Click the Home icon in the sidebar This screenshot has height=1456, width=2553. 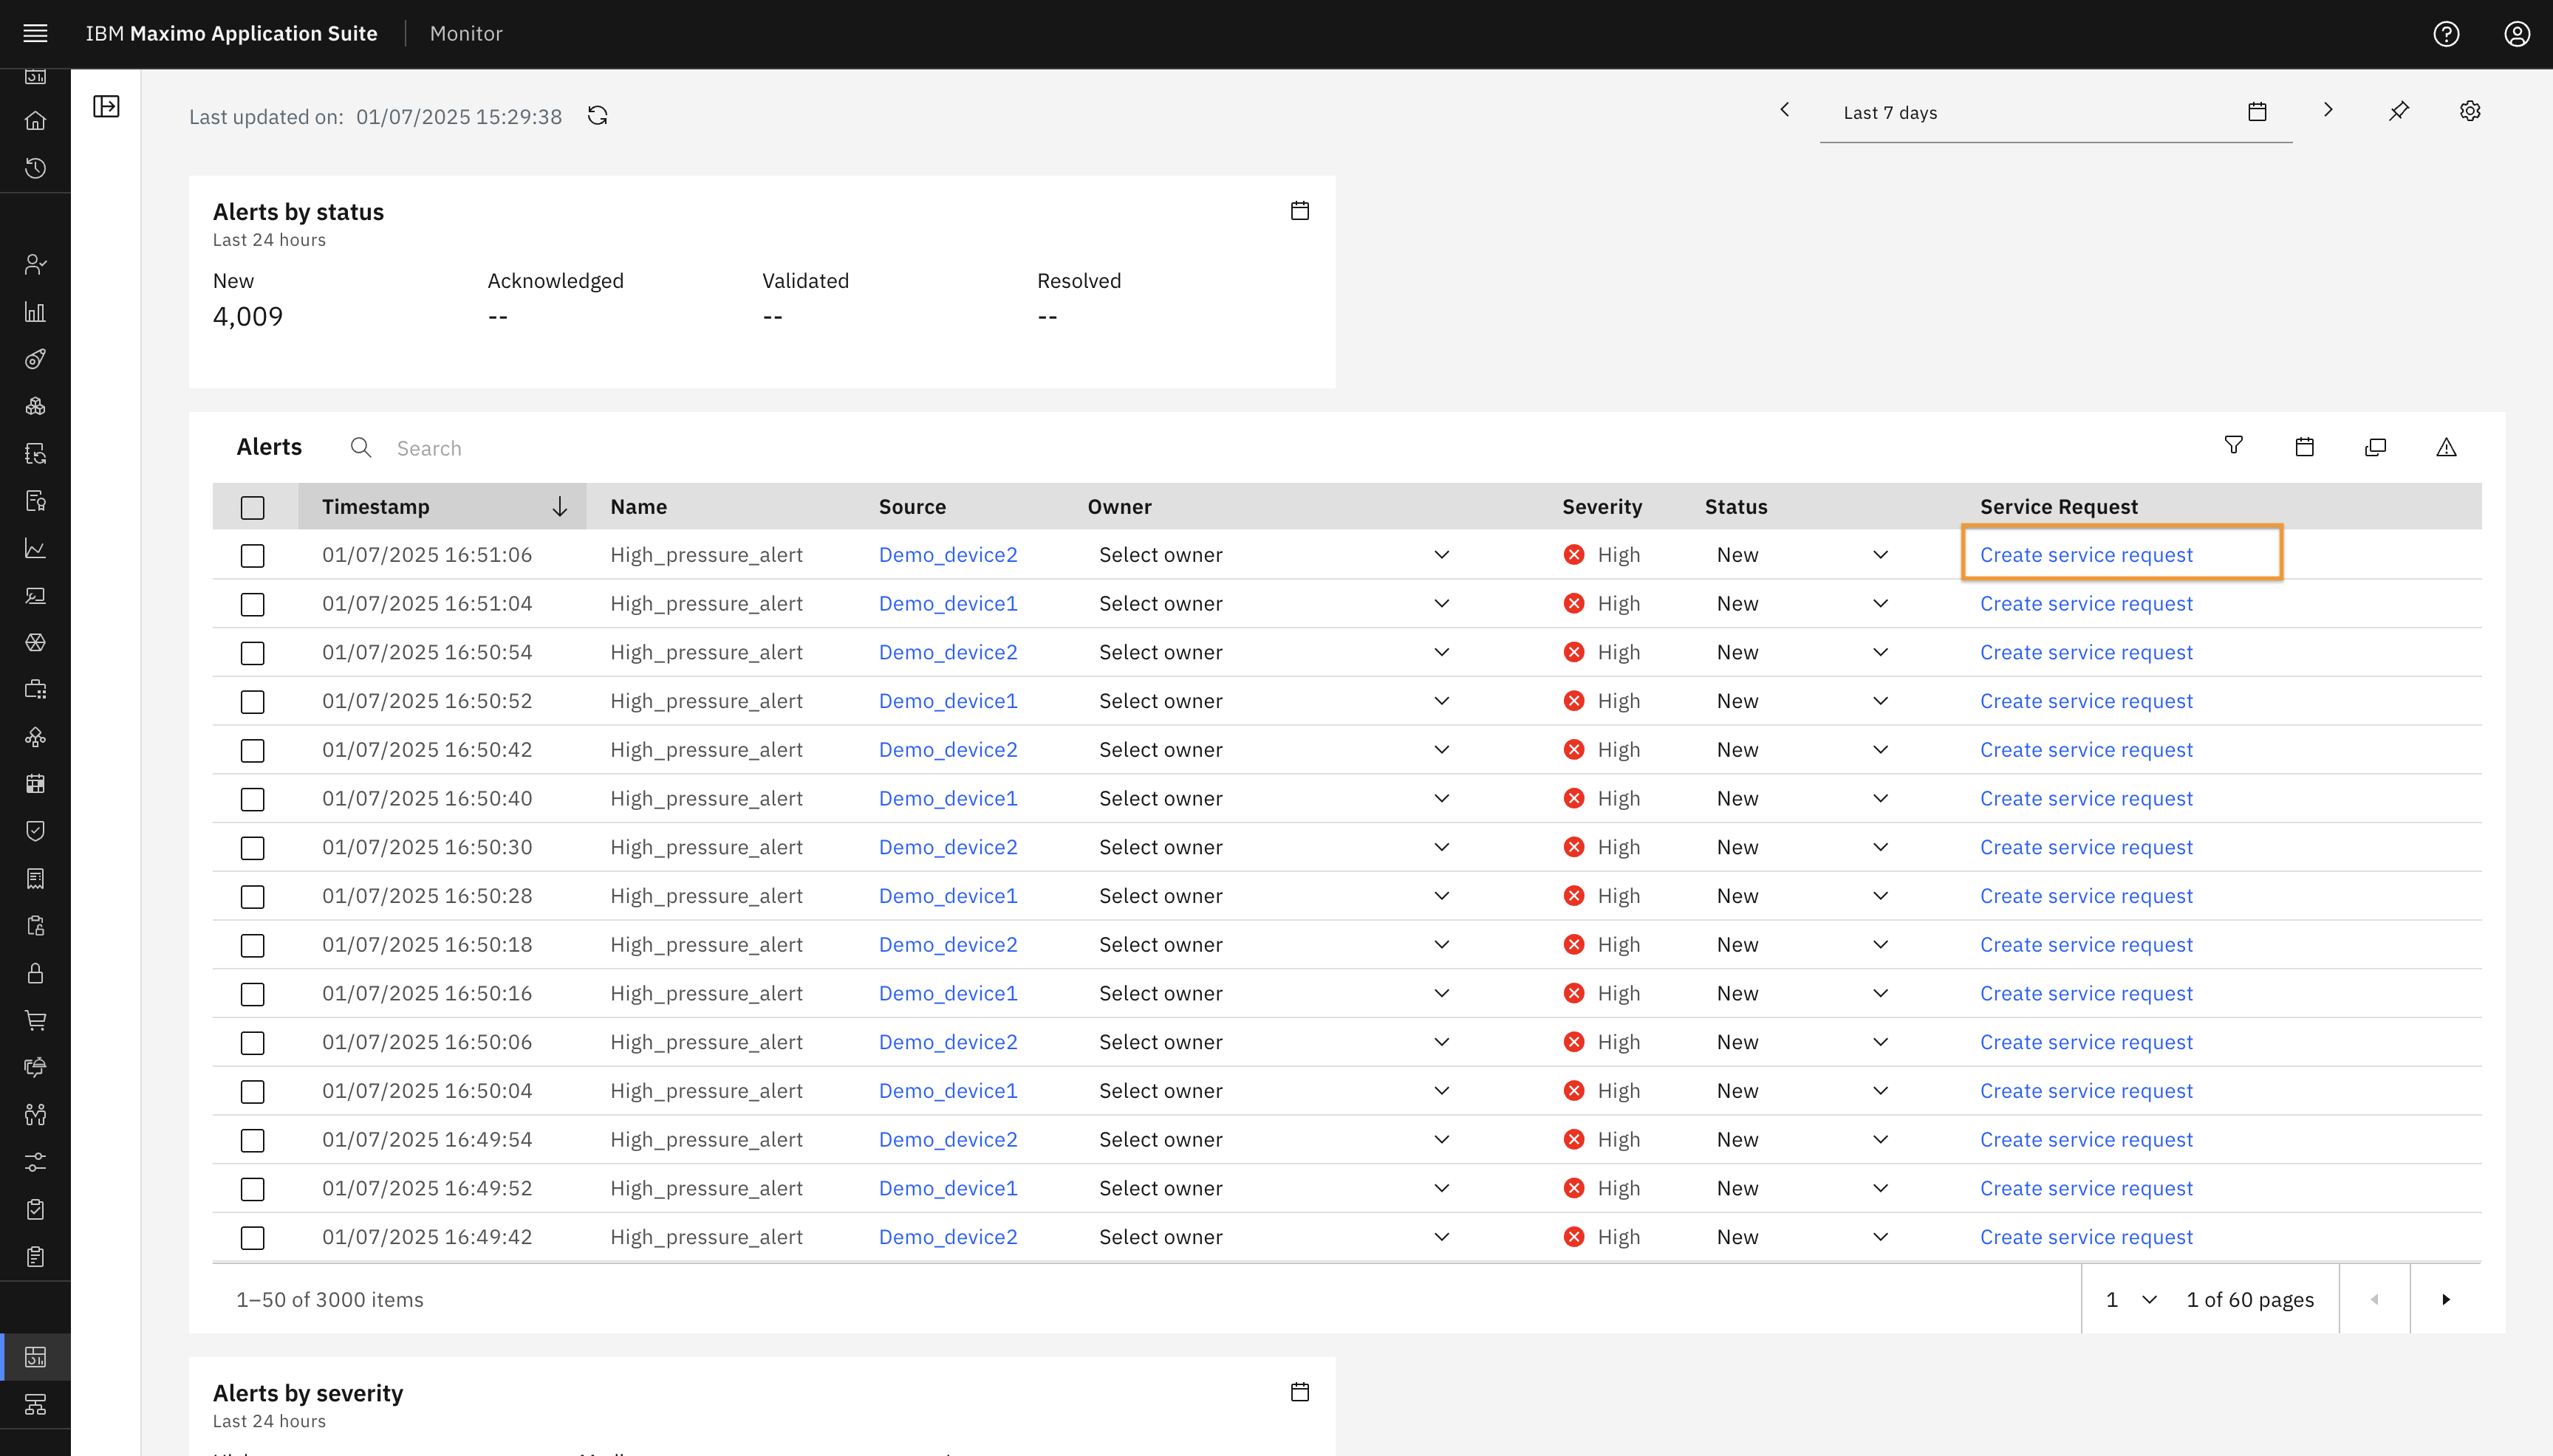pos(35,121)
